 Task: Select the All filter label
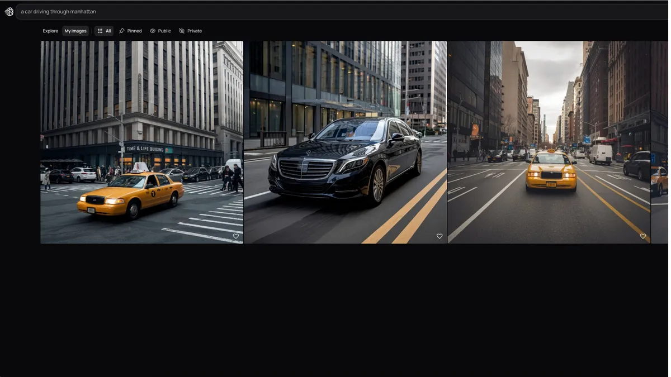[x=108, y=31]
